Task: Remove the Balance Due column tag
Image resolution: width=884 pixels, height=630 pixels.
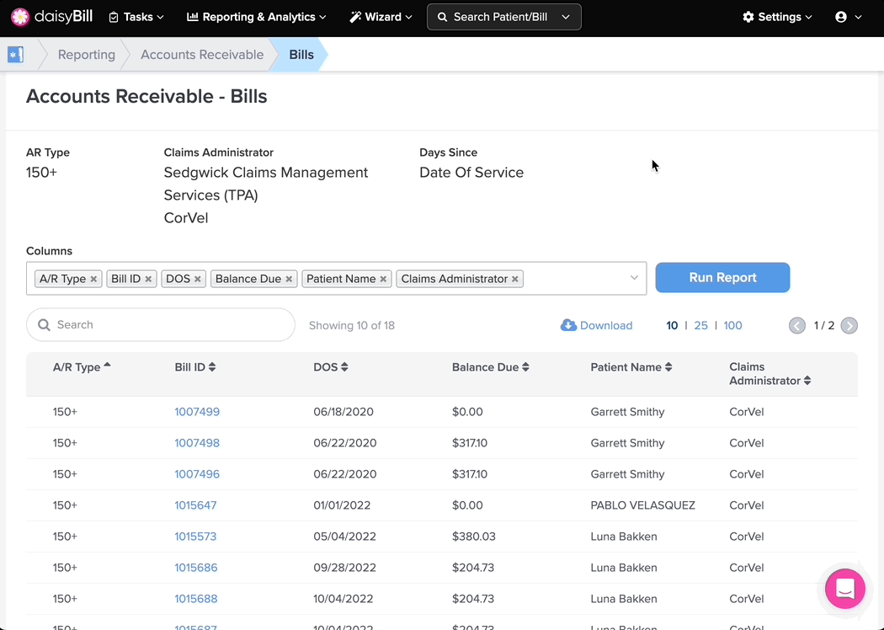Action: [289, 279]
